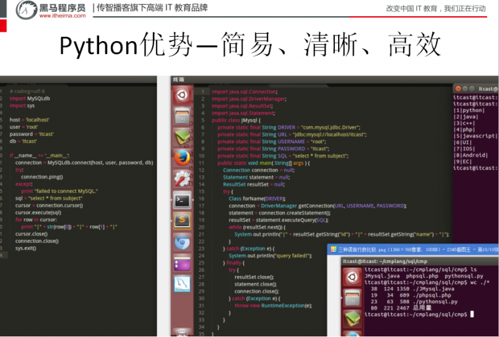
Task: Open the Files manager in the launcher
Action: pyautogui.click(x=182, y=116)
